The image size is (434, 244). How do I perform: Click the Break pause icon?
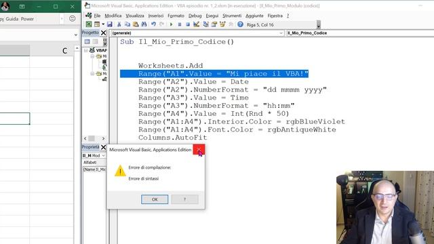click(179, 24)
